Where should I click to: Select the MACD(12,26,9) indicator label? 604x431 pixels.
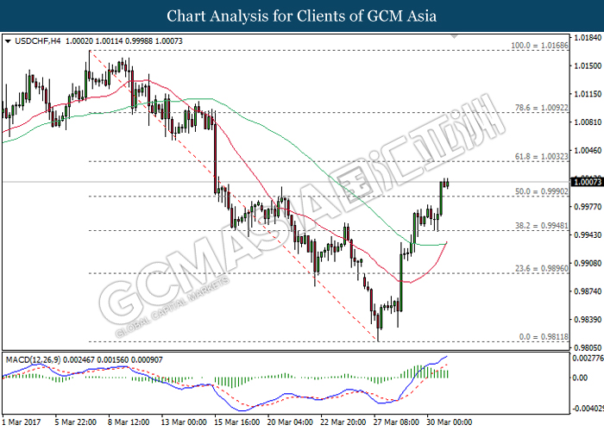33,359
